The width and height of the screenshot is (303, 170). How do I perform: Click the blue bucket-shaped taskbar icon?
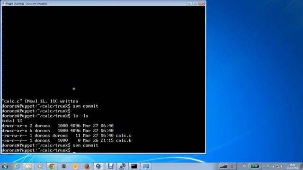click(x=110, y=166)
